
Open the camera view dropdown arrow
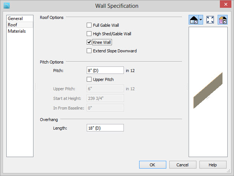point(201,20)
